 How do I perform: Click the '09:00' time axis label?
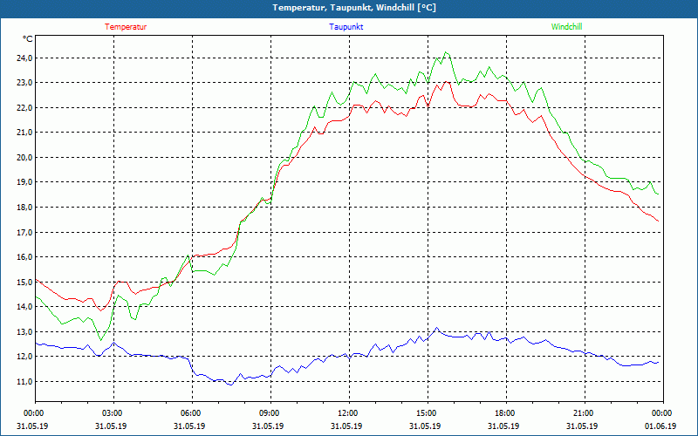pyautogui.click(x=268, y=413)
